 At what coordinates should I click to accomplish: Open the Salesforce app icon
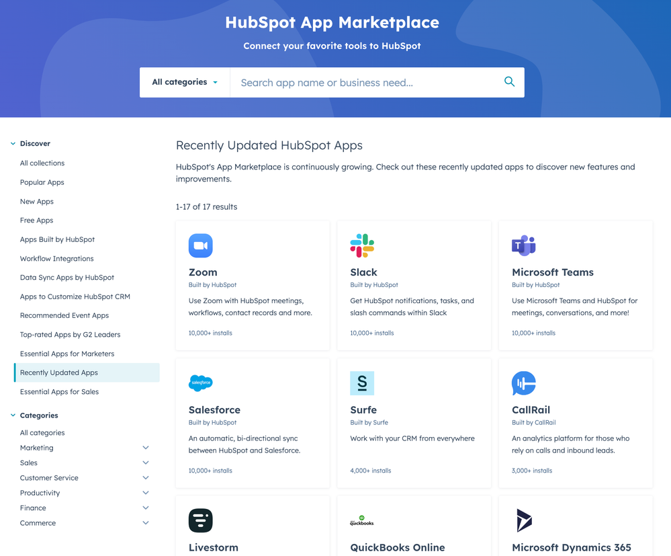200,383
